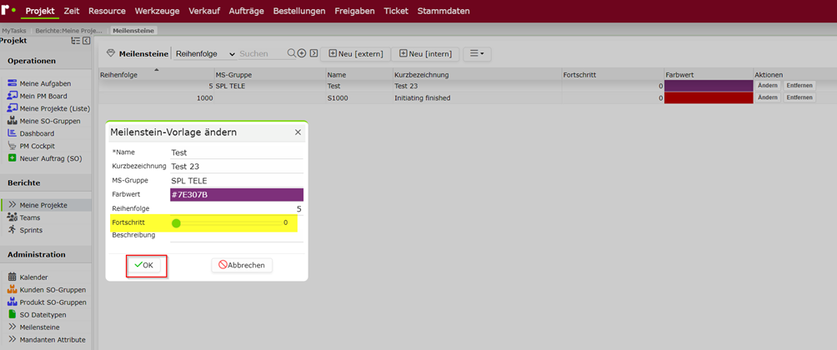The width and height of the screenshot is (837, 350).
Task: Click the red Farbwert cell in S1000 row
Action: tap(709, 97)
